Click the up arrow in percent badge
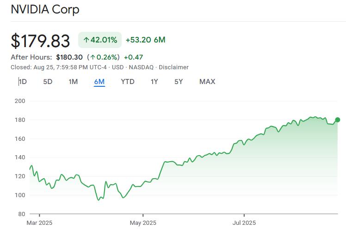Viewport: 346px width, 229px height. click(86, 40)
